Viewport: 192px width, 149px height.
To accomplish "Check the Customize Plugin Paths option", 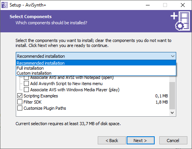I will 20,108.
